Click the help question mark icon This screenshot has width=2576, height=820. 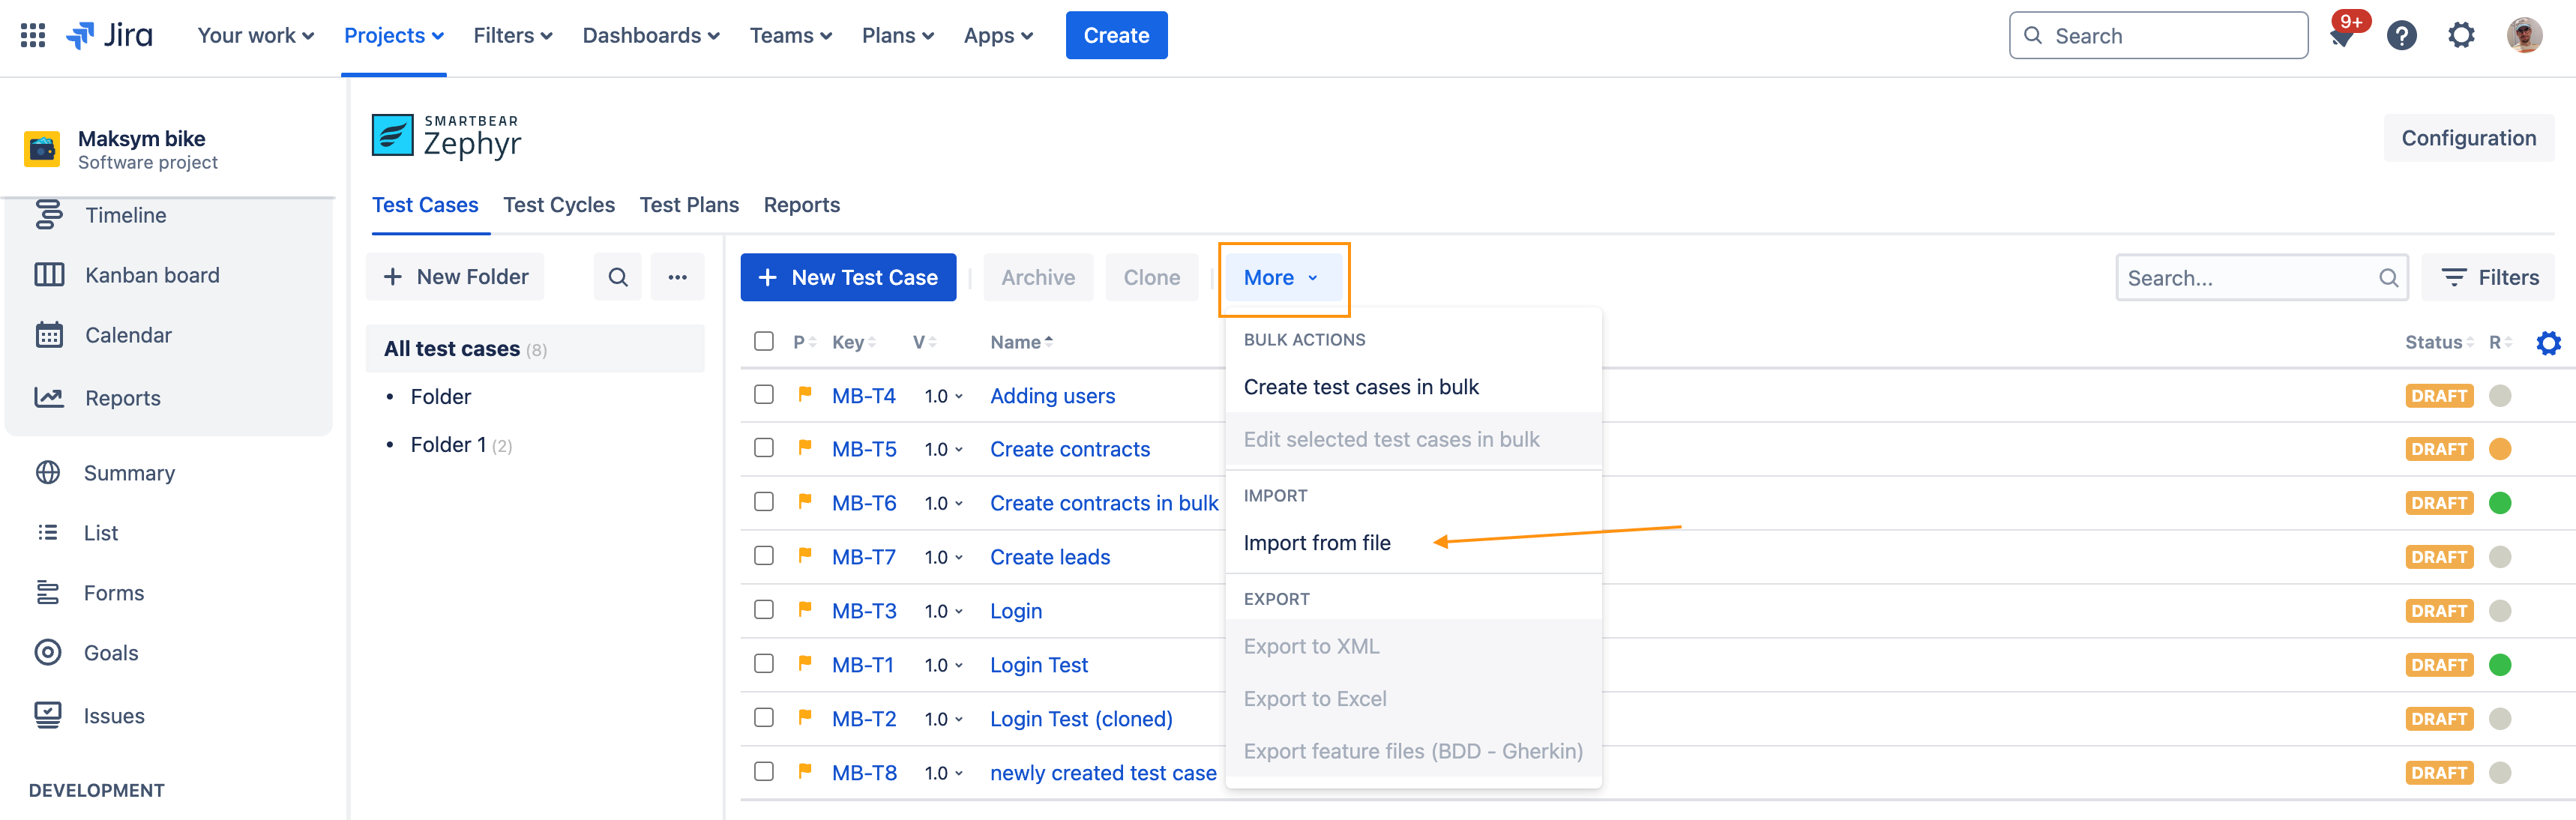[2401, 37]
